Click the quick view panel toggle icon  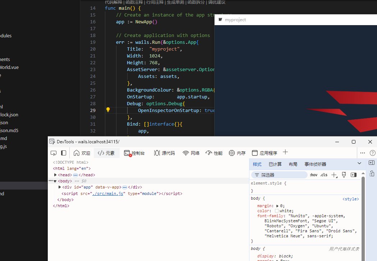(372, 163)
